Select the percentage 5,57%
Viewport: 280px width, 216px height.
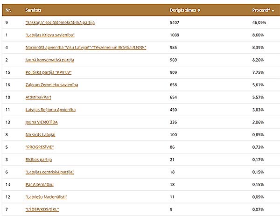pyautogui.click(x=258, y=98)
